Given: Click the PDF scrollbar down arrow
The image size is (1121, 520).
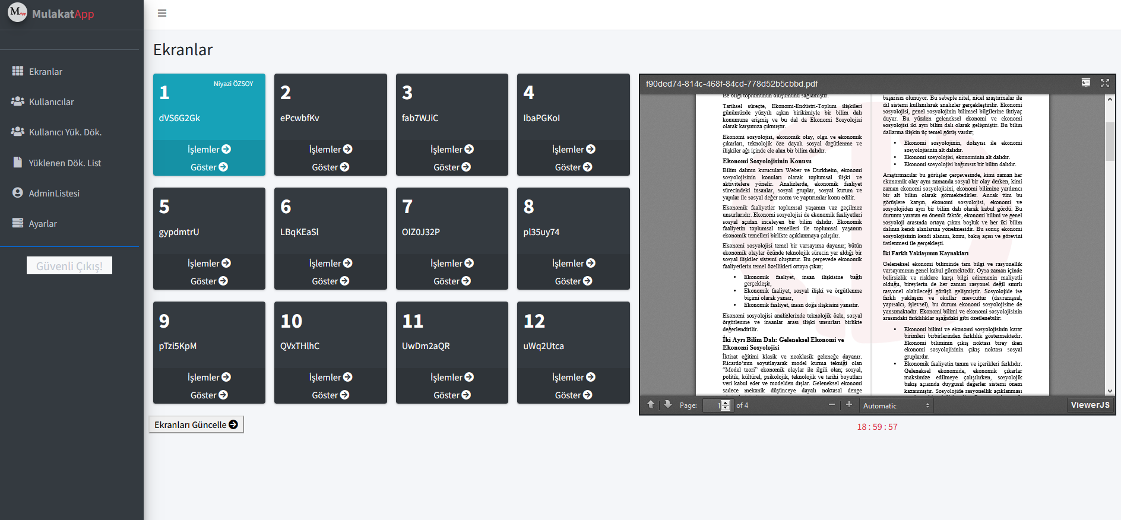Looking at the screenshot, I should coord(1110,391).
